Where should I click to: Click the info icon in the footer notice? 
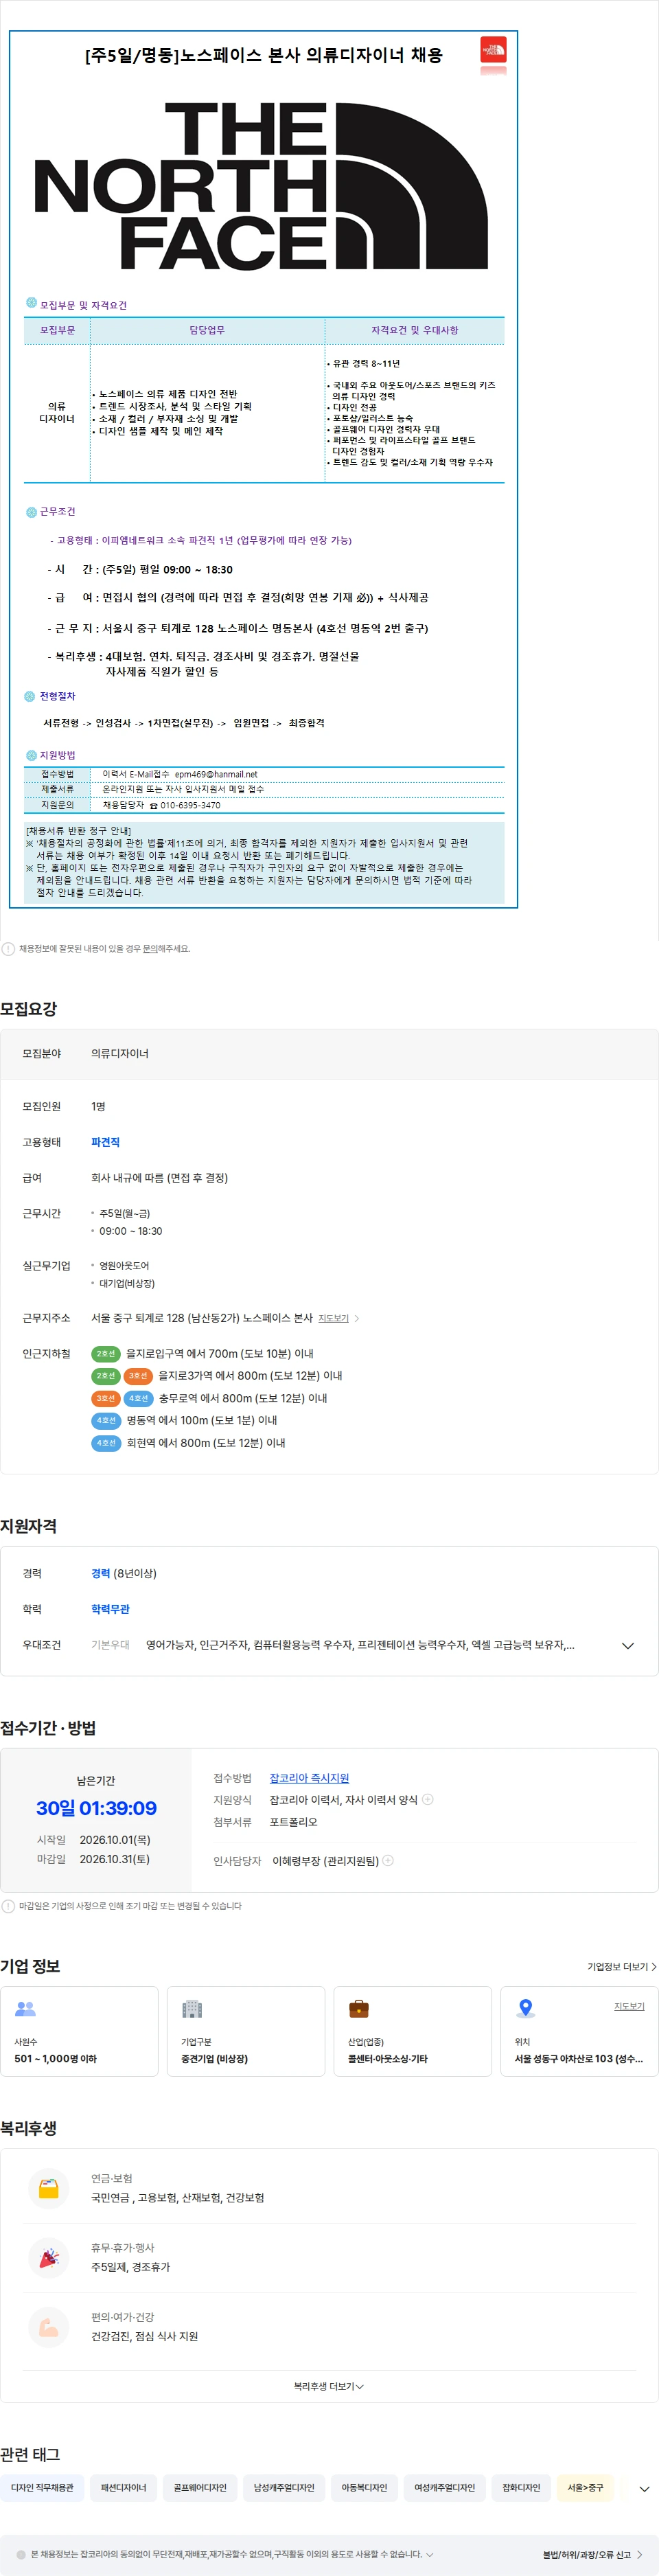pyautogui.click(x=21, y=2555)
